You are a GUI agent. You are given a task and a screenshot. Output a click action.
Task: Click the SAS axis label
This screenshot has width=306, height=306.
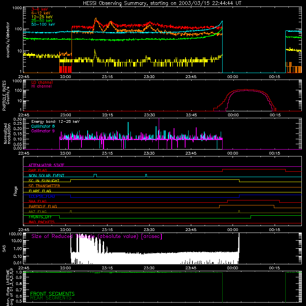(4, 249)
